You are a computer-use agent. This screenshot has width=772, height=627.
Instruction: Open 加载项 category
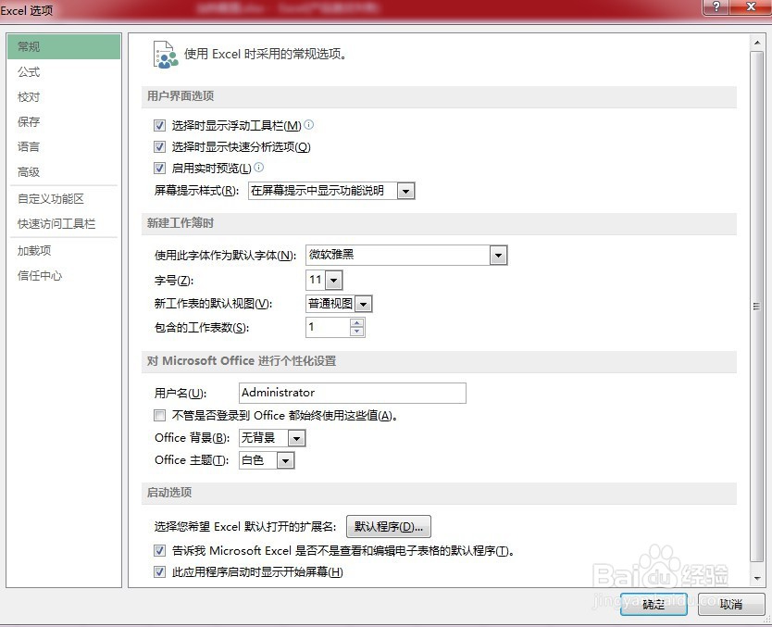(64, 251)
